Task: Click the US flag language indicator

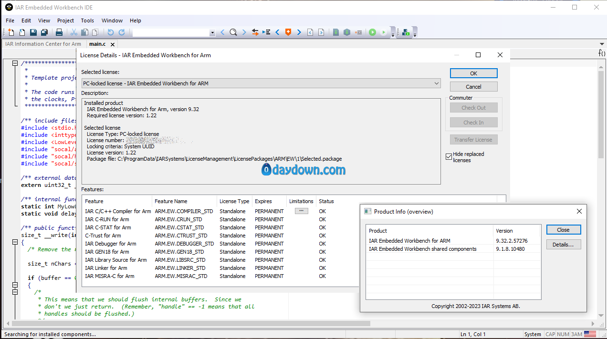Action: (x=590, y=334)
